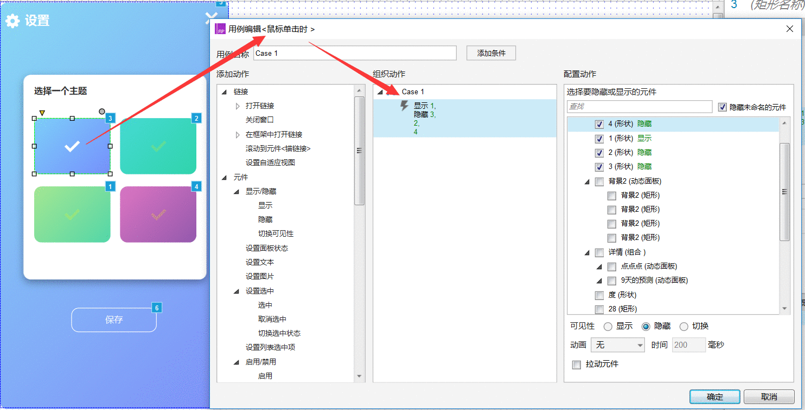The image size is (805, 410).
Task: Check the 28 (矩形) checkbox
Action: [x=599, y=309]
